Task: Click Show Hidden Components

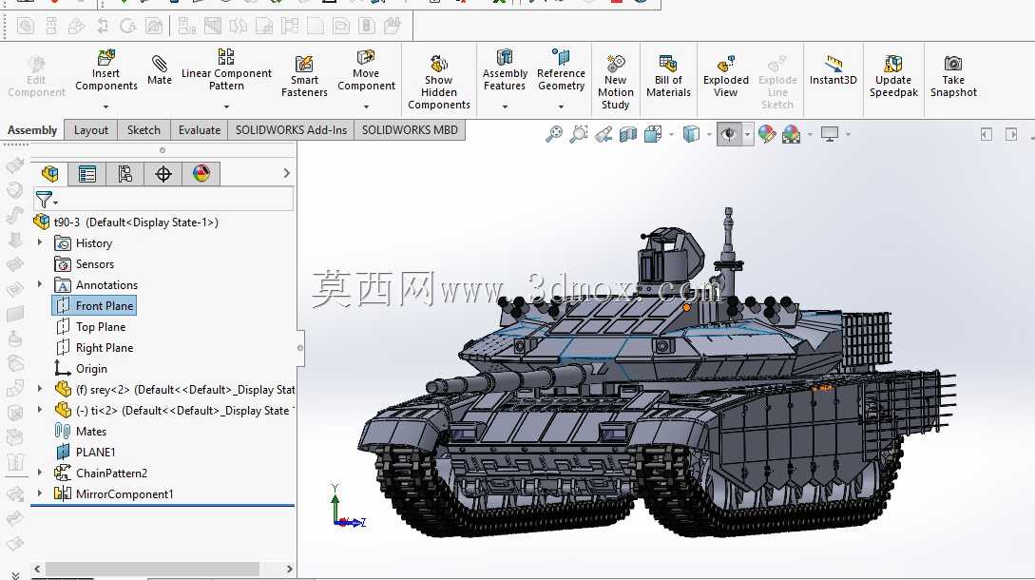Action: 439,82
